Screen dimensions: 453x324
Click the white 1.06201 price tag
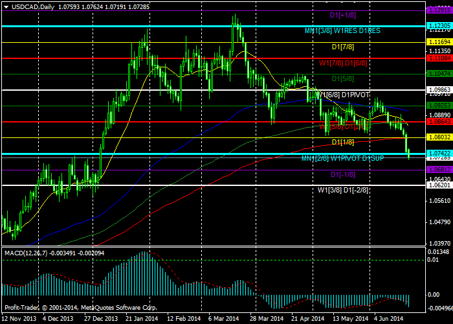pyautogui.click(x=439, y=185)
